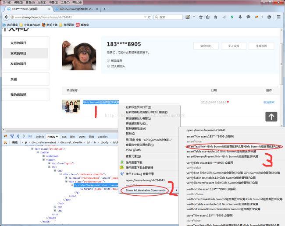Click the green S toolbar icon
This screenshot has height=226, width=285.
click(x=232, y=17)
